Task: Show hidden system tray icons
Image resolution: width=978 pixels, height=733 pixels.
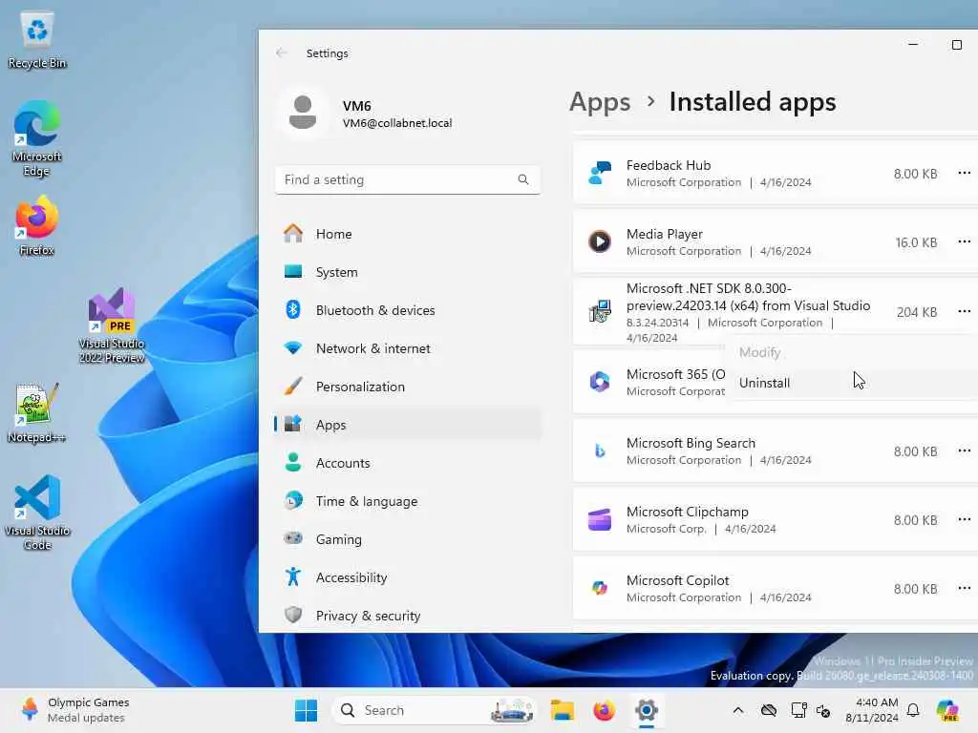Action: coord(738,710)
